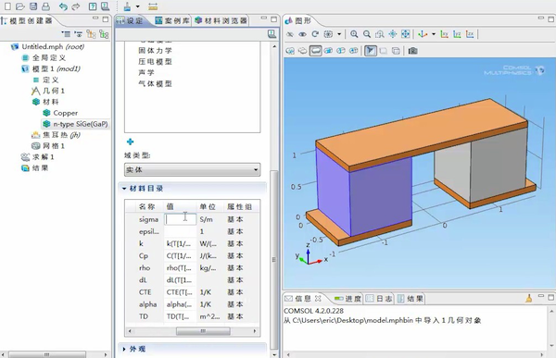Viewport: 556px width, 358px height.
Task: Open the help question-mark icon
Action: click(x=93, y=6)
